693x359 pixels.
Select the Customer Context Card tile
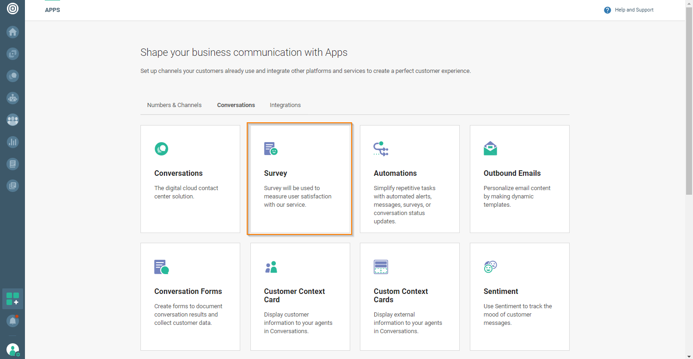click(300, 297)
